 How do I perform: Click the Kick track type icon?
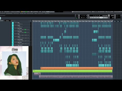coord(13,23)
